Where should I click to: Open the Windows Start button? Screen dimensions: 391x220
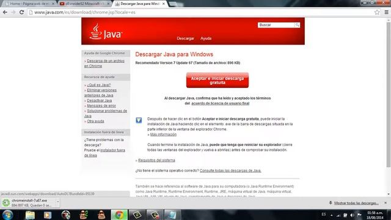pos(7,215)
